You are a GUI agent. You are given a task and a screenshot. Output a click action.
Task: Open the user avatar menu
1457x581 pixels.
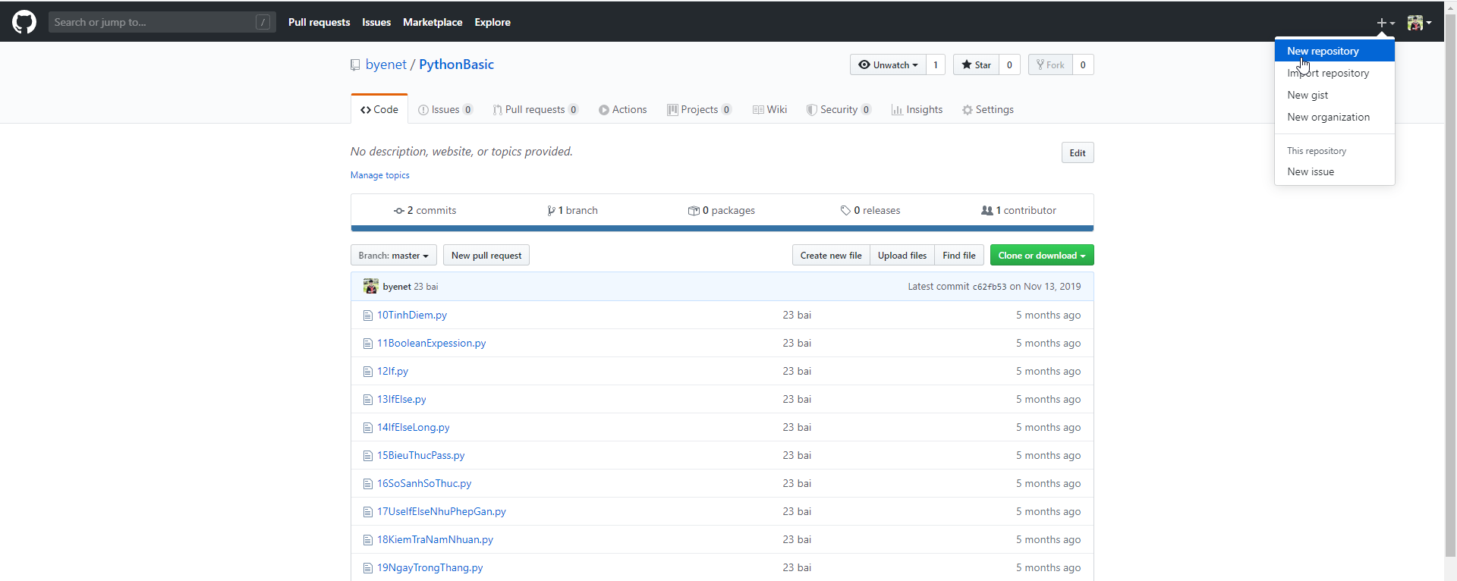pos(1419,23)
